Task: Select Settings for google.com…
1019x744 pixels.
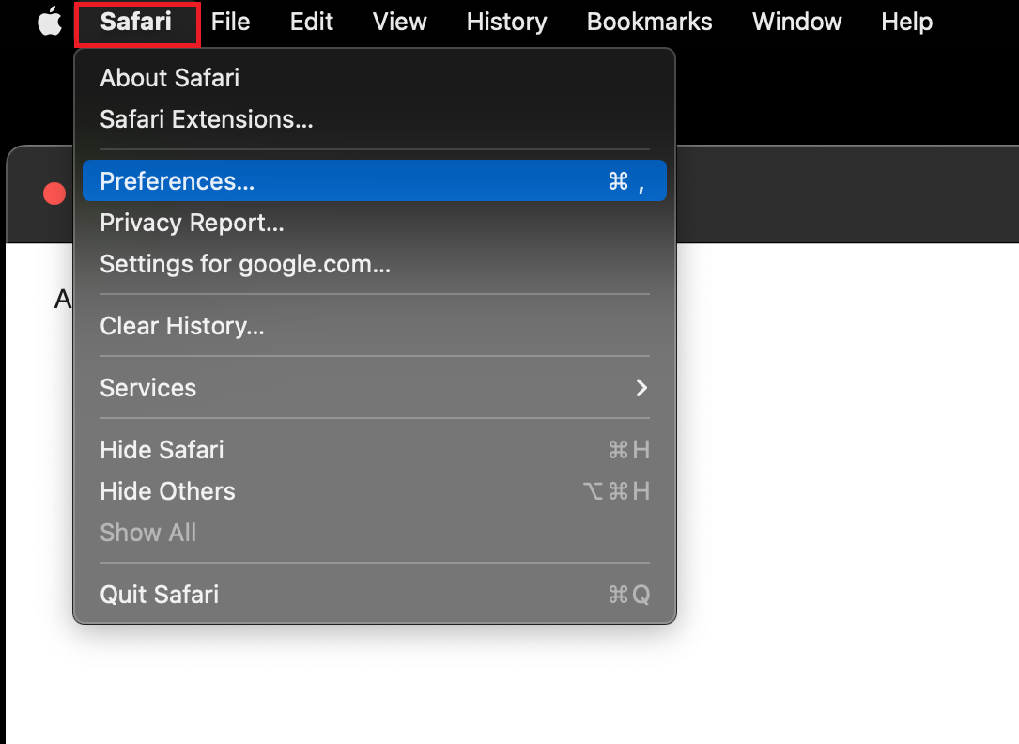Action: coord(245,264)
